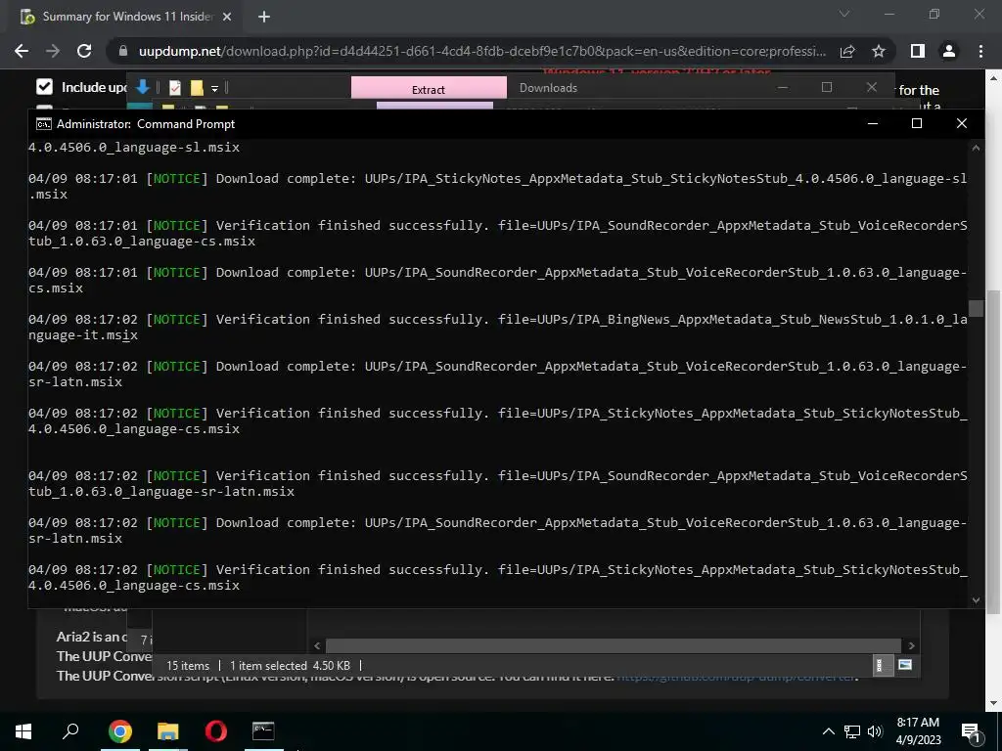Click File Explorer horizontal scrollbar right arrow
Image resolution: width=1002 pixels, height=751 pixels.
[x=911, y=645]
